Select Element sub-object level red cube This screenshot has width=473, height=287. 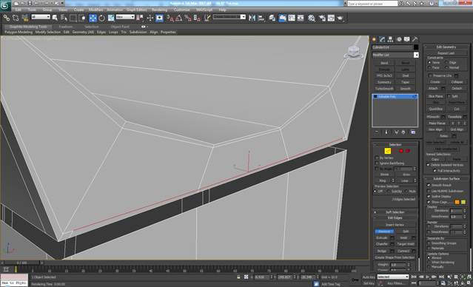point(408,151)
